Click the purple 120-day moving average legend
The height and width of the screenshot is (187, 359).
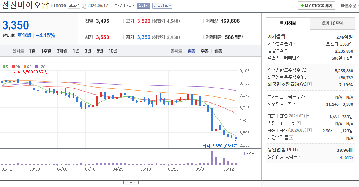pos(40,67)
